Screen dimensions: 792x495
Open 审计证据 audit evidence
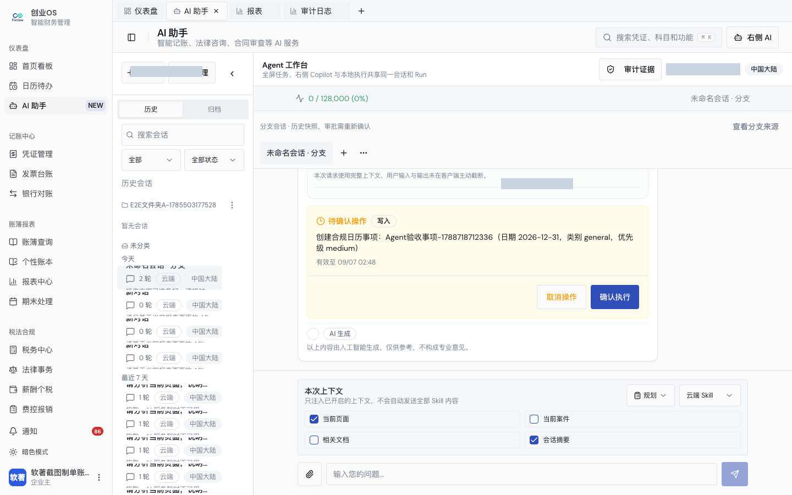pyautogui.click(x=630, y=69)
